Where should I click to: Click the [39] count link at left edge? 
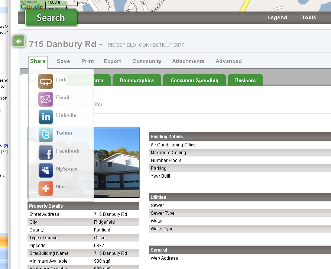pyautogui.click(x=4, y=152)
